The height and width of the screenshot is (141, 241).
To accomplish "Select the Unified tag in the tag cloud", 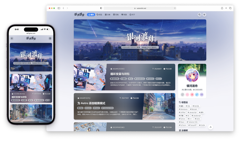I will click(x=182, y=113).
